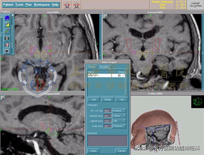Click the Vertical (mm) input field
This screenshot has width=204, height=155.
point(108,116)
